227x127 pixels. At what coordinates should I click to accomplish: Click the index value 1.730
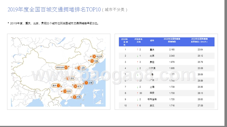click(x=172, y=93)
